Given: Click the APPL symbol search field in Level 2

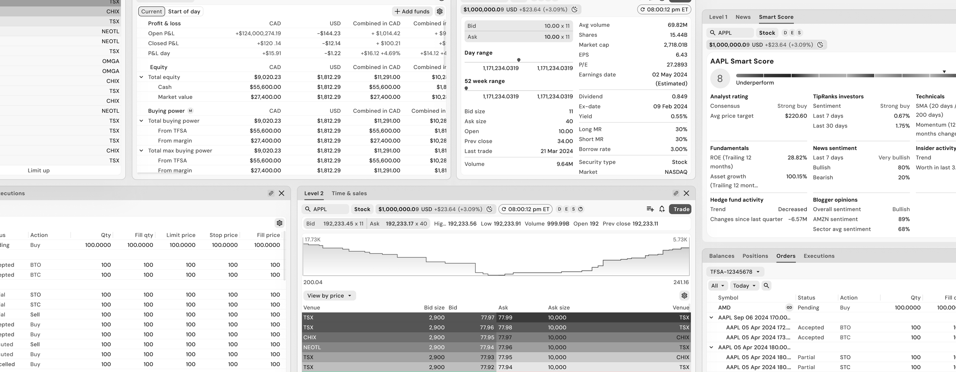Looking at the screenshot, I should point(325,209).
